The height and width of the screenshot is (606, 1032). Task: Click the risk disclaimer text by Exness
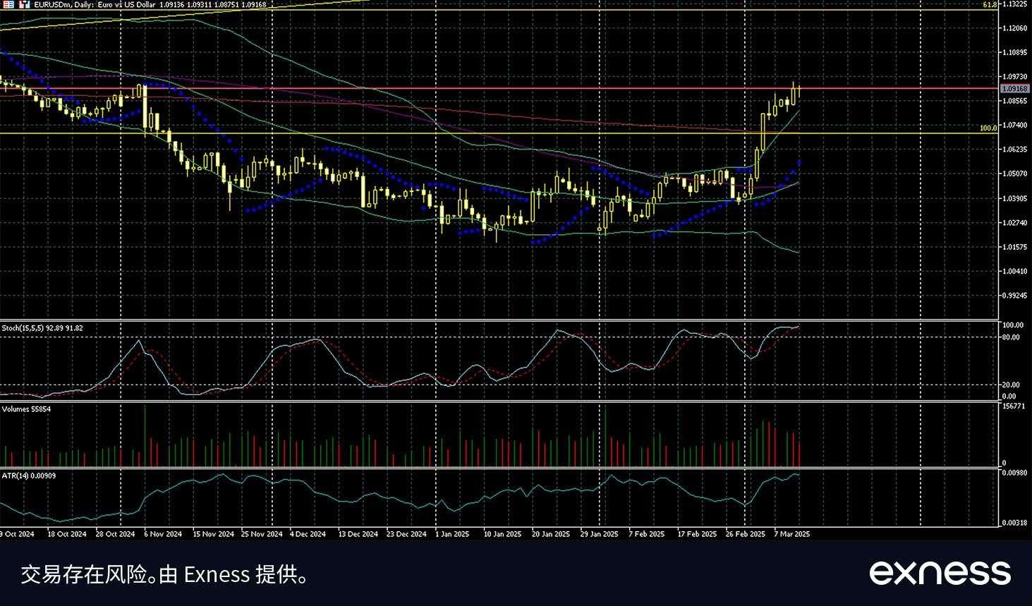click(164, 574)
